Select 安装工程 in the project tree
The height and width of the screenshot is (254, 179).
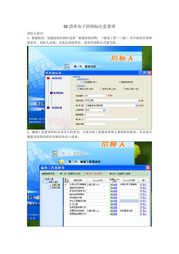coord(56,187)
